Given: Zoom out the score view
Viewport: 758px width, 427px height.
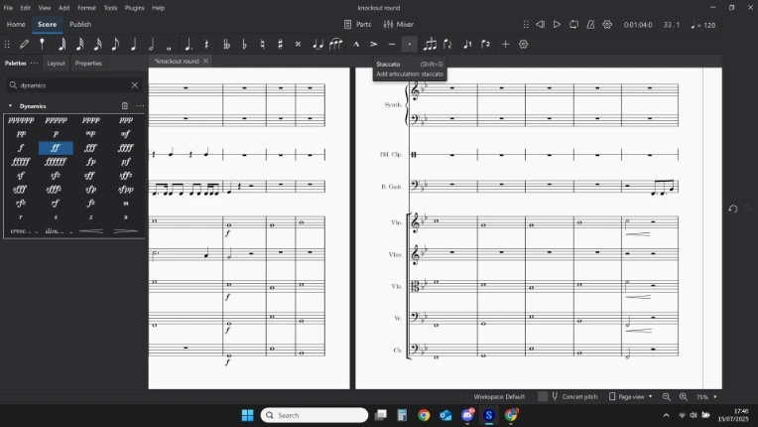Looking at the screenshot, I should pos(667,396).
